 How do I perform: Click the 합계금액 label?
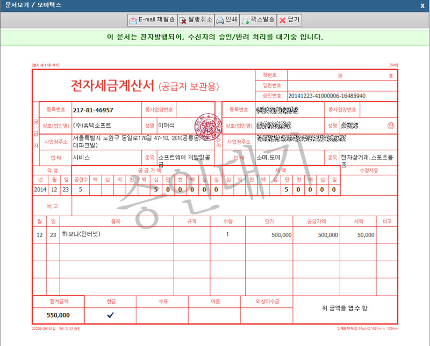click(59, 301)
